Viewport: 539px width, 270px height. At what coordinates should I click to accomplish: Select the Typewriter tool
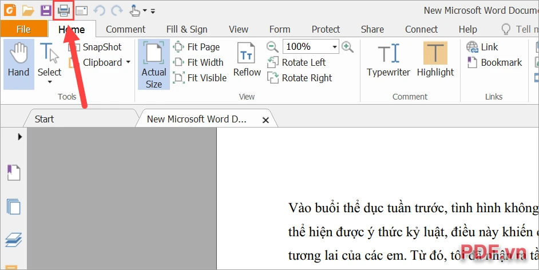389,59
